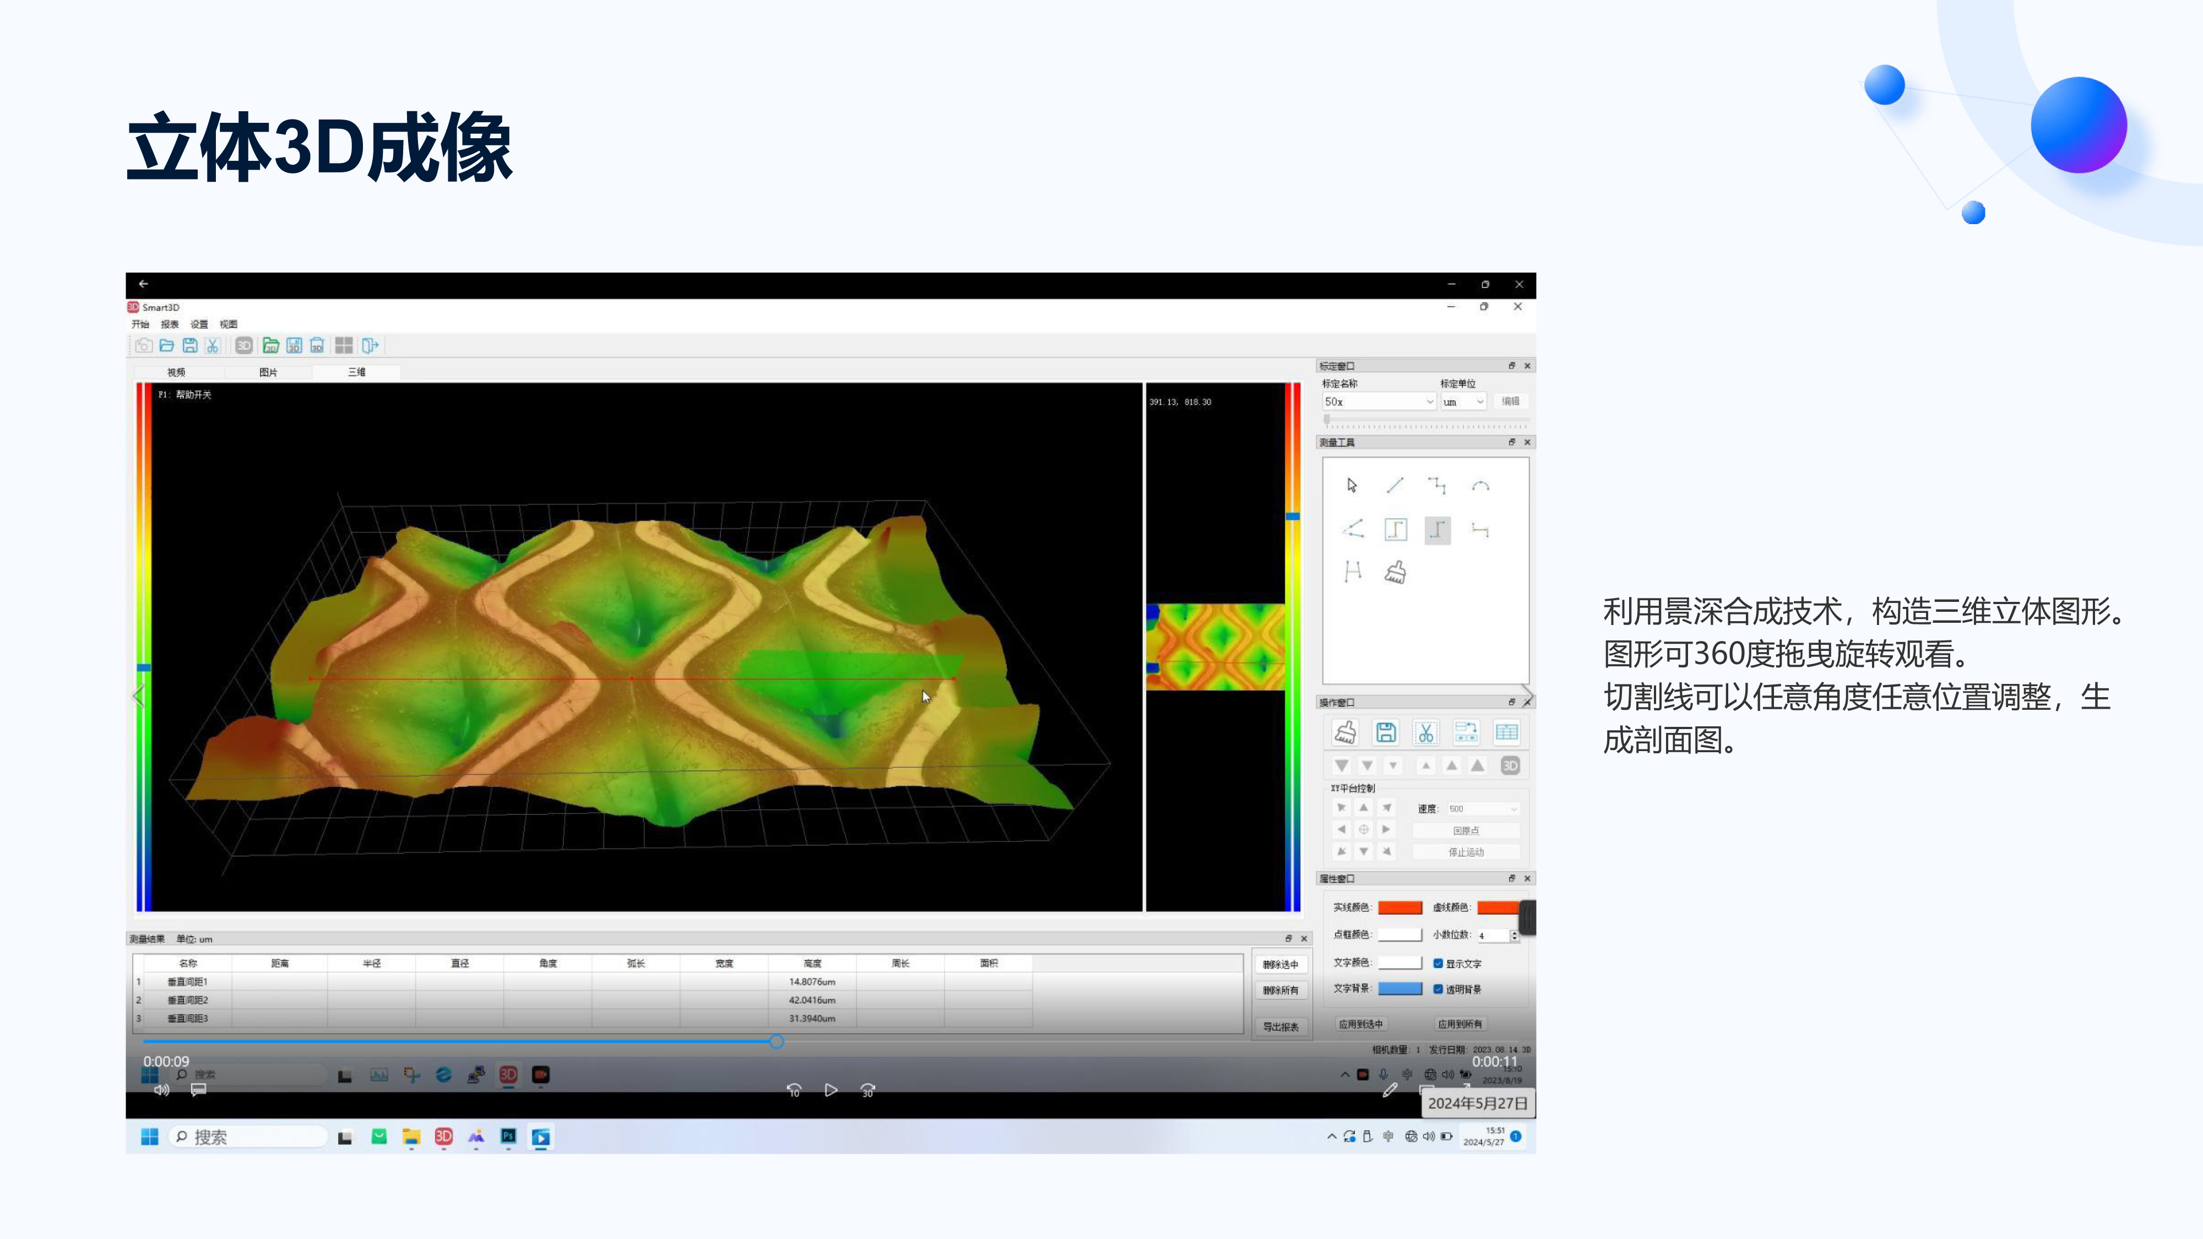This screenshot has height=1239, width=2203.
Task: Open the 设置 menu
Action: coord(199,324)
